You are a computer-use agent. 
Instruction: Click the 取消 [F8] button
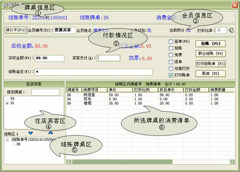(210, 74)
